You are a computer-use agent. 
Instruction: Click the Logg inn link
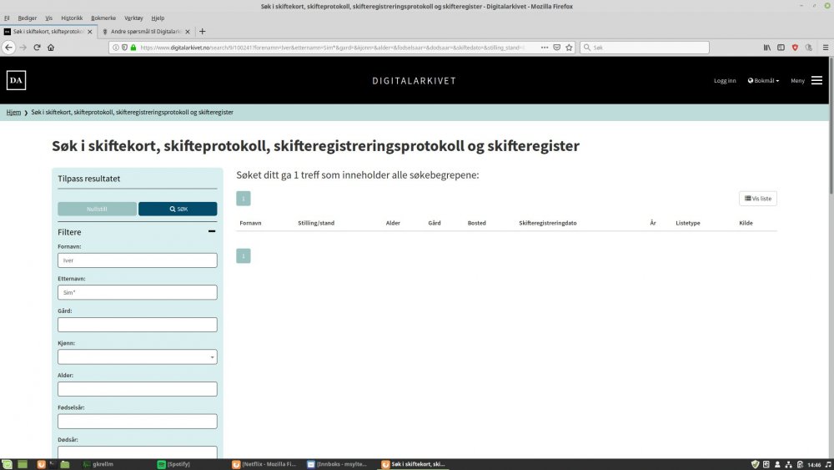coord(725,81)
